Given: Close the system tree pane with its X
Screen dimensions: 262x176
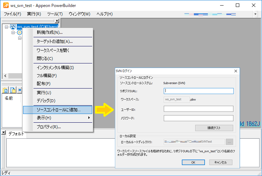Looking at the screenshot, I should point(57,21).
